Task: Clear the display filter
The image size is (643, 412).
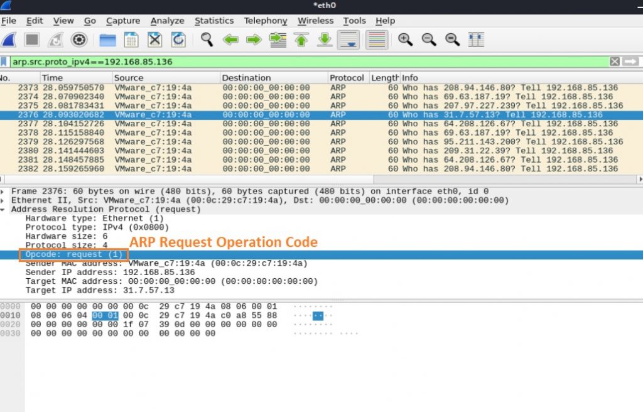Action: pyautogui.click(x=614, y=62)
